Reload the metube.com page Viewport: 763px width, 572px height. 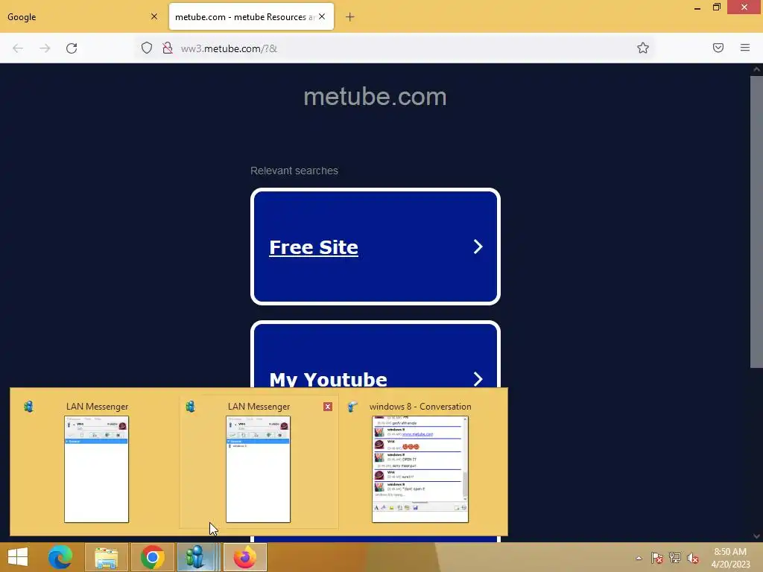coord(72,48)
